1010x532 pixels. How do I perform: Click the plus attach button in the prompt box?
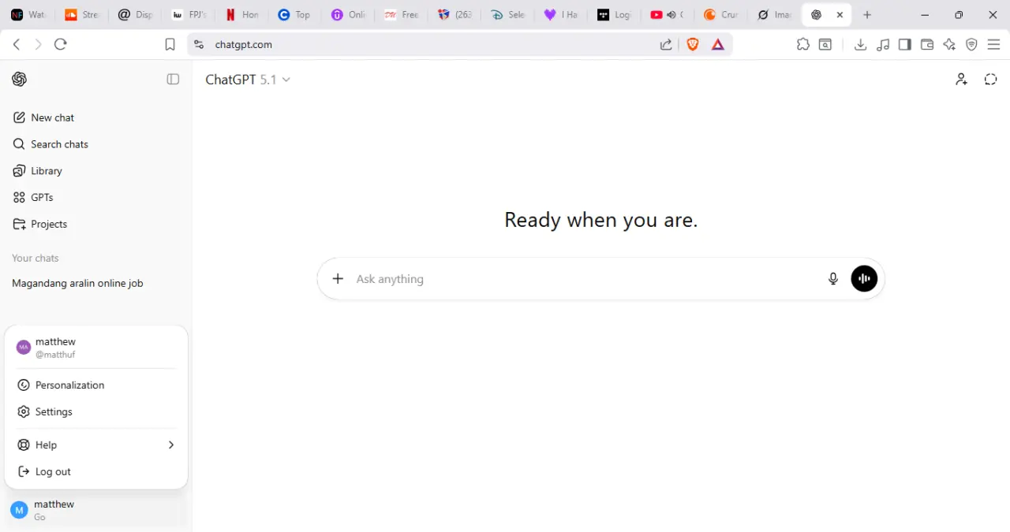338,279
